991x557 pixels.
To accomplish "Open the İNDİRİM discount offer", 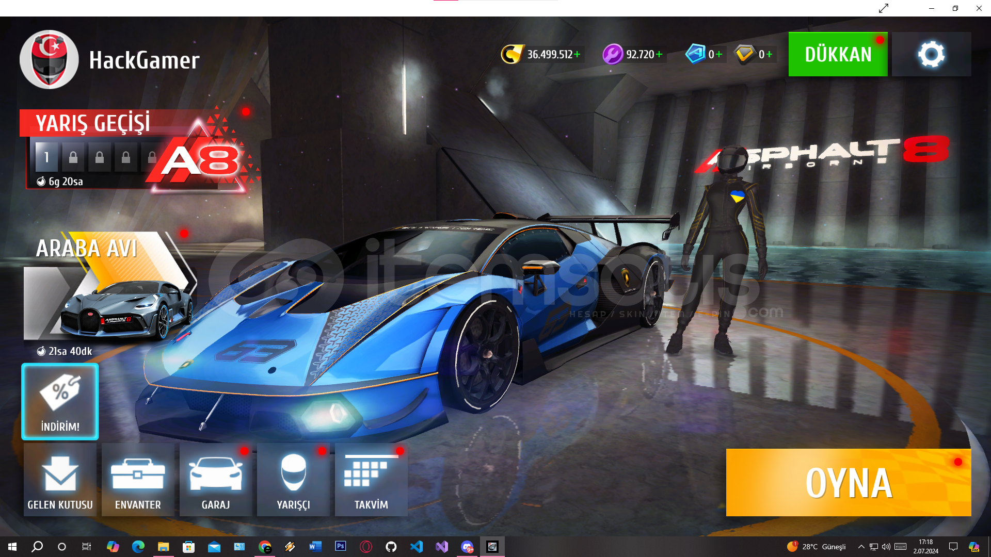I will pyautogui.click(x=60, y=402).
